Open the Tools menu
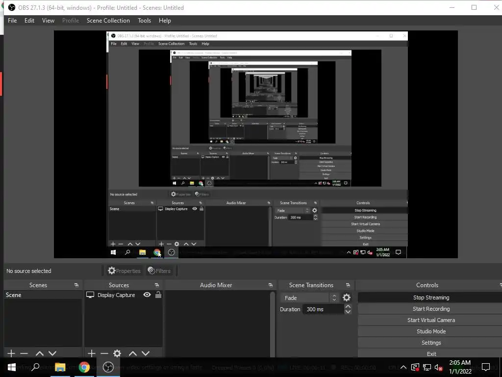 click(145, 21)
